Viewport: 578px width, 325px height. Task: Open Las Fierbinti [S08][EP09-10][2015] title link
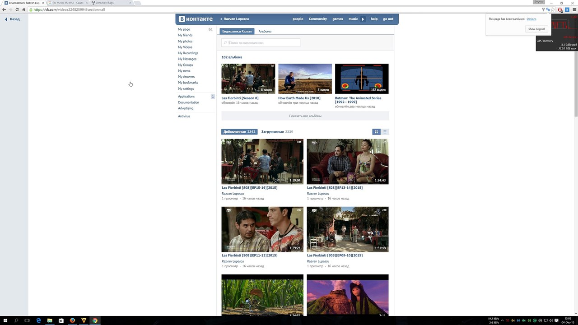pyautogui.click(x=335, y=255)
